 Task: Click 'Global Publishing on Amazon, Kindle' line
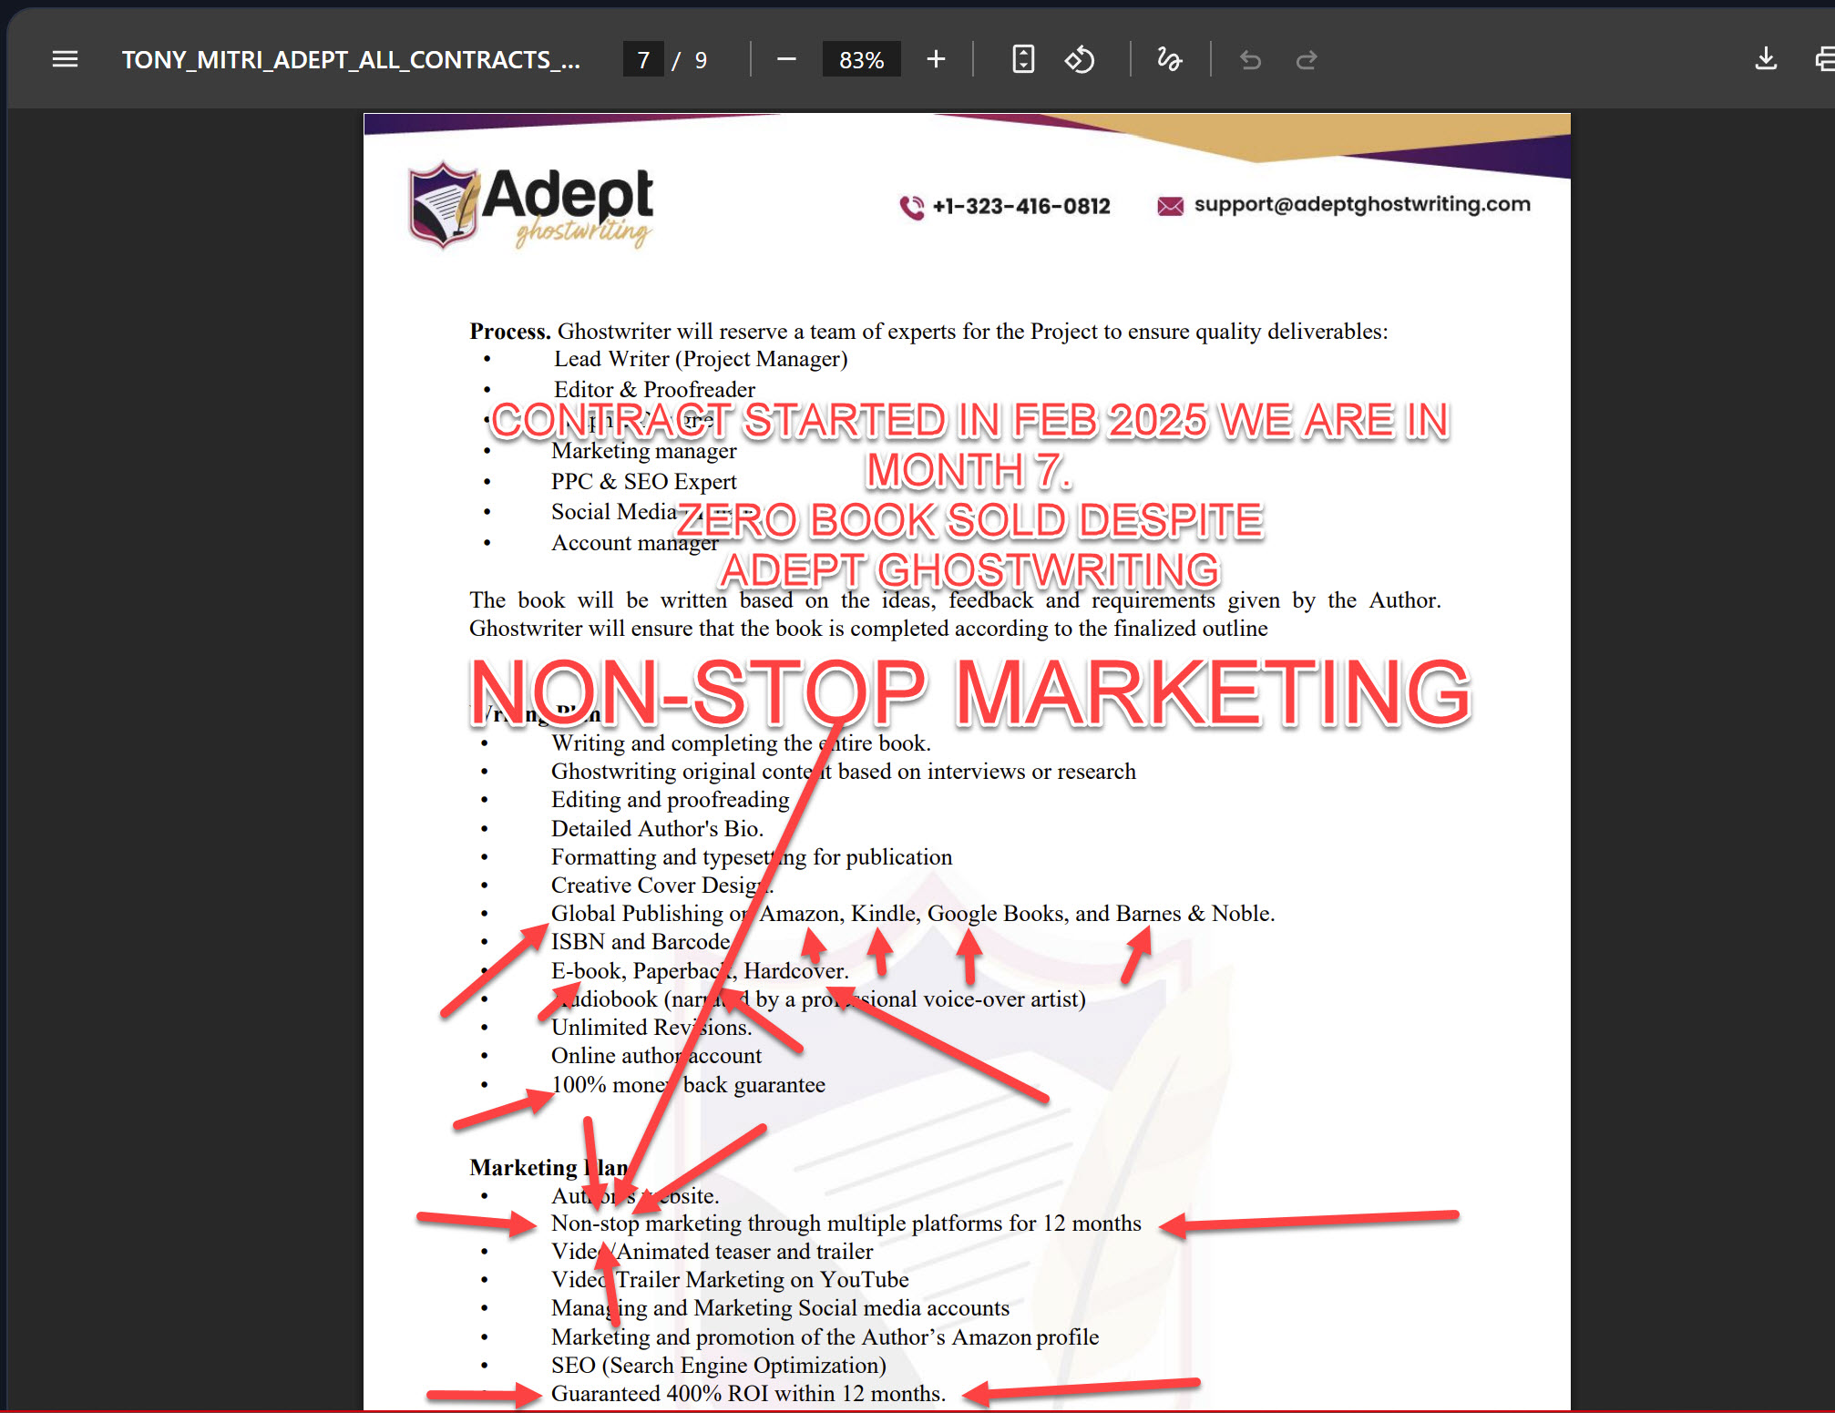point(913,914)
